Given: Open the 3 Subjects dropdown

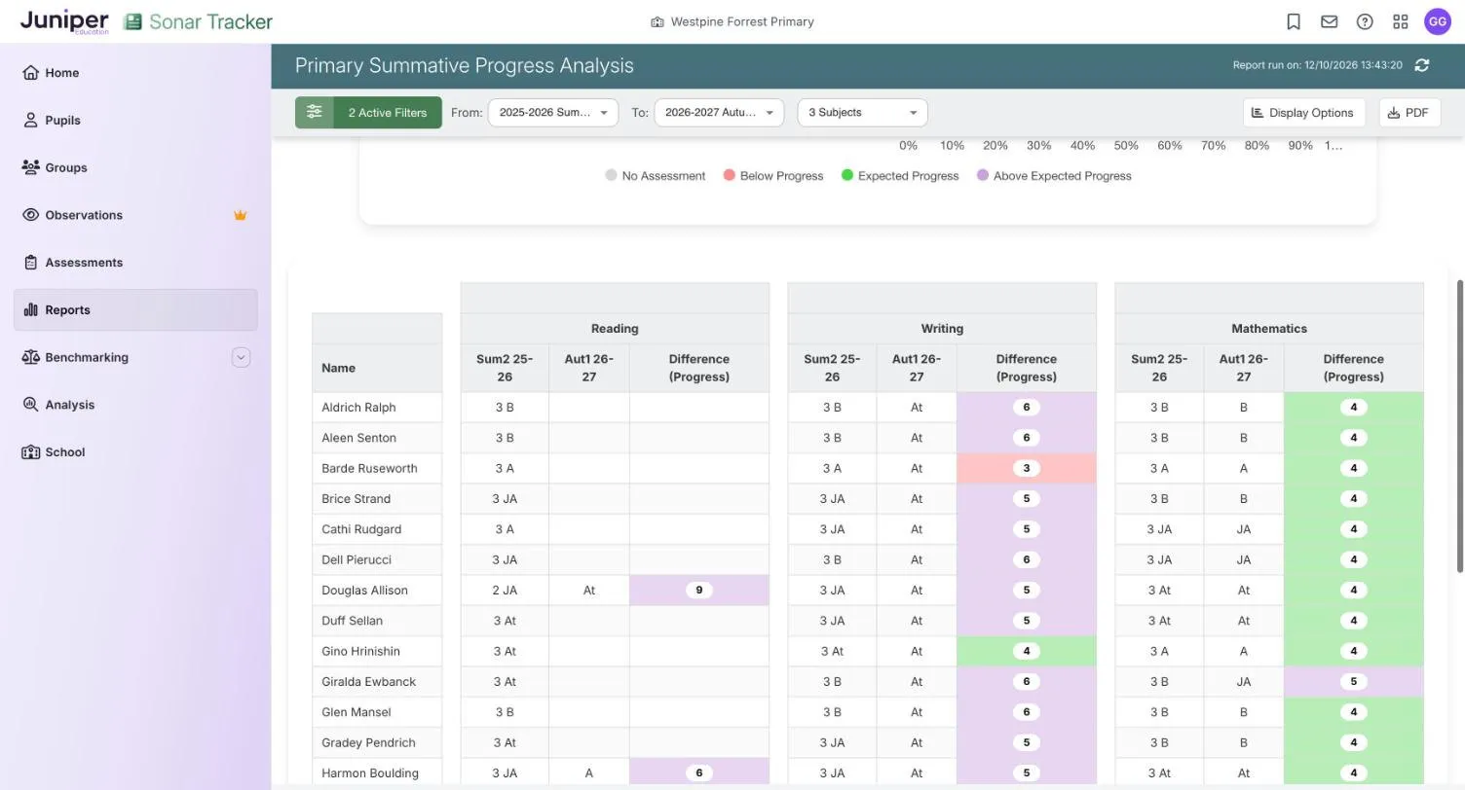Looking at the screenshot, I should coord(862,113).
